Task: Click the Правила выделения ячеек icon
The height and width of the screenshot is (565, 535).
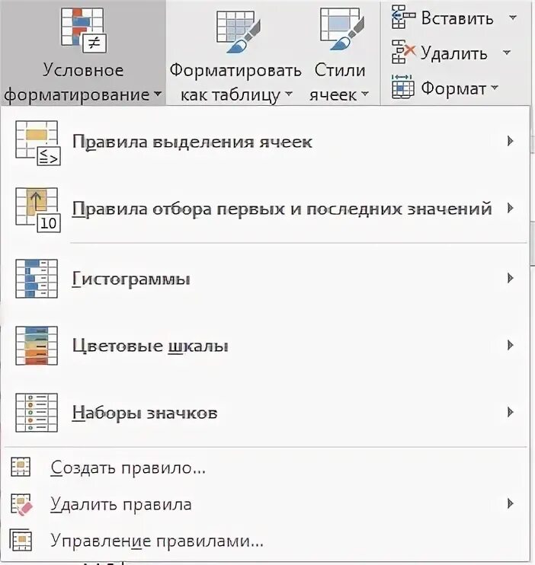Action: pos(37,142)
